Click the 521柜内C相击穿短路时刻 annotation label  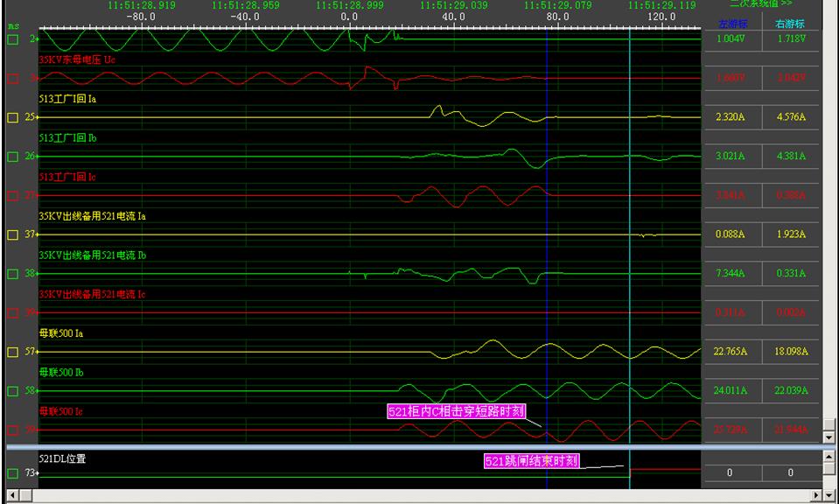tap(456, 411)
